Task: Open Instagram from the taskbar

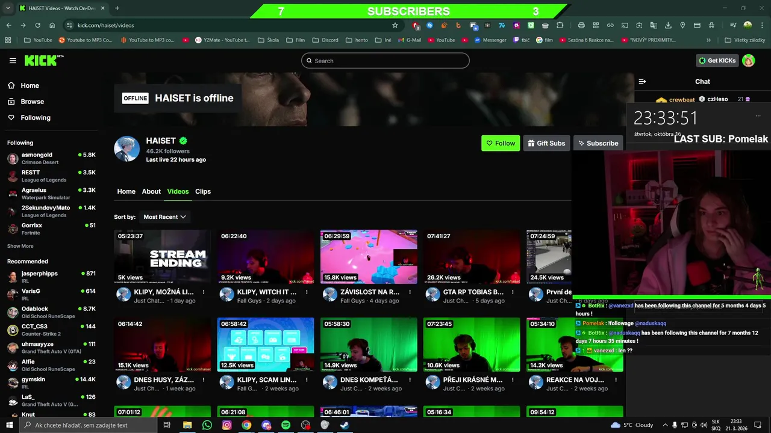Action: [x=226, y=425]
